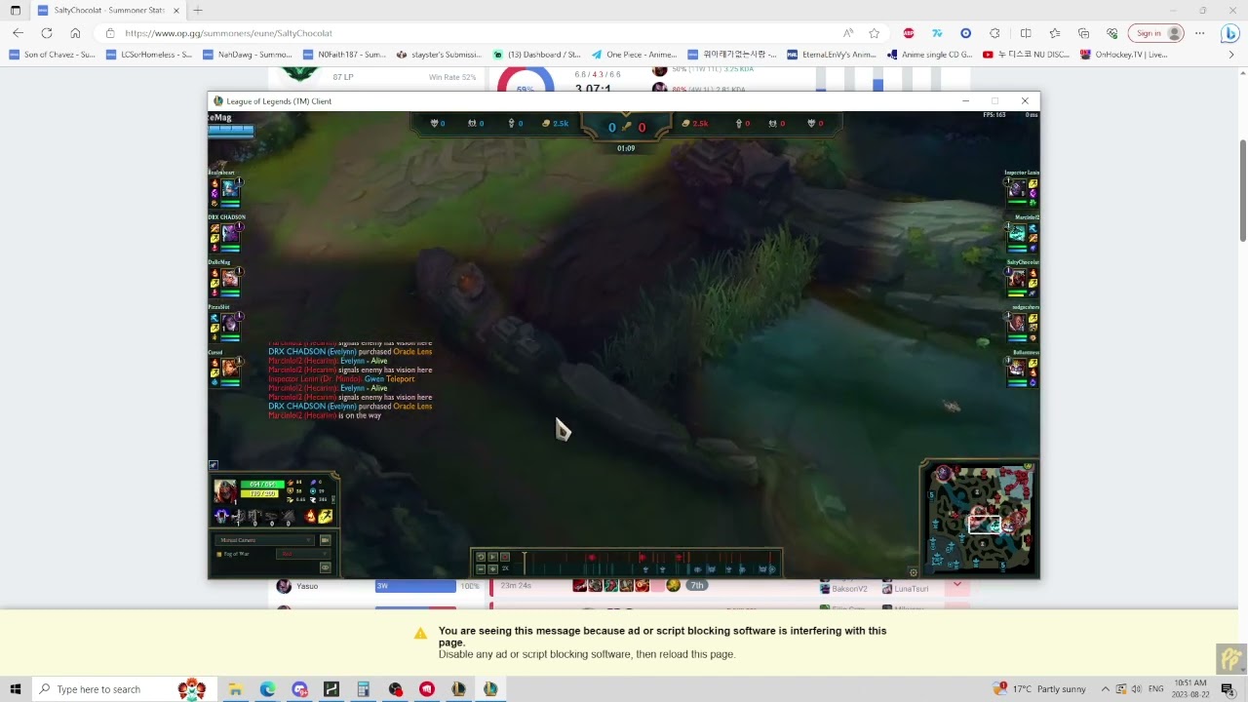The width and height of the screenshot is (1248, 702).
Task: Click the game timer 01:09 on scoreboard
Action: pos(626,148)
